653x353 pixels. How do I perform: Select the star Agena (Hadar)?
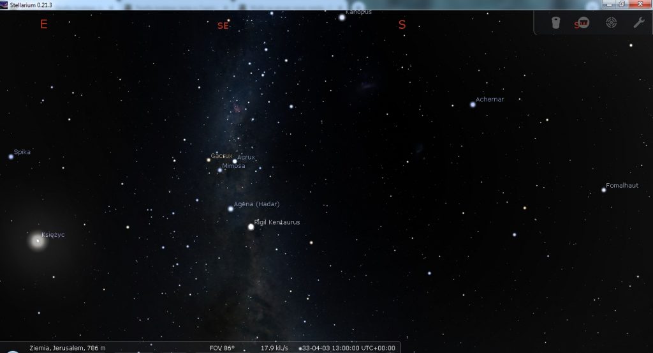(230, 208)
